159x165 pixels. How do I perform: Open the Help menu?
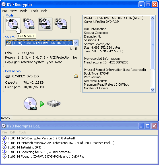[x=44, y=11]
